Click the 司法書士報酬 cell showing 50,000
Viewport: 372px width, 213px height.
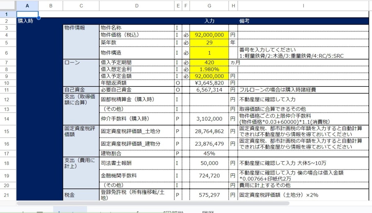tap(209, 163)
